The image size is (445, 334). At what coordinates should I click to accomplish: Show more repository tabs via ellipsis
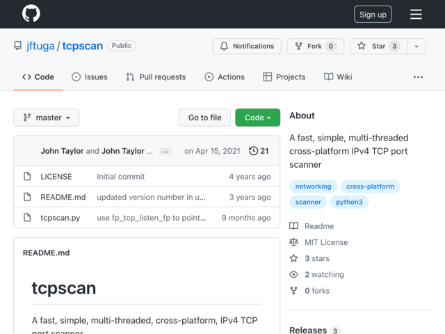pyautogui.click(x=418, y=77)
